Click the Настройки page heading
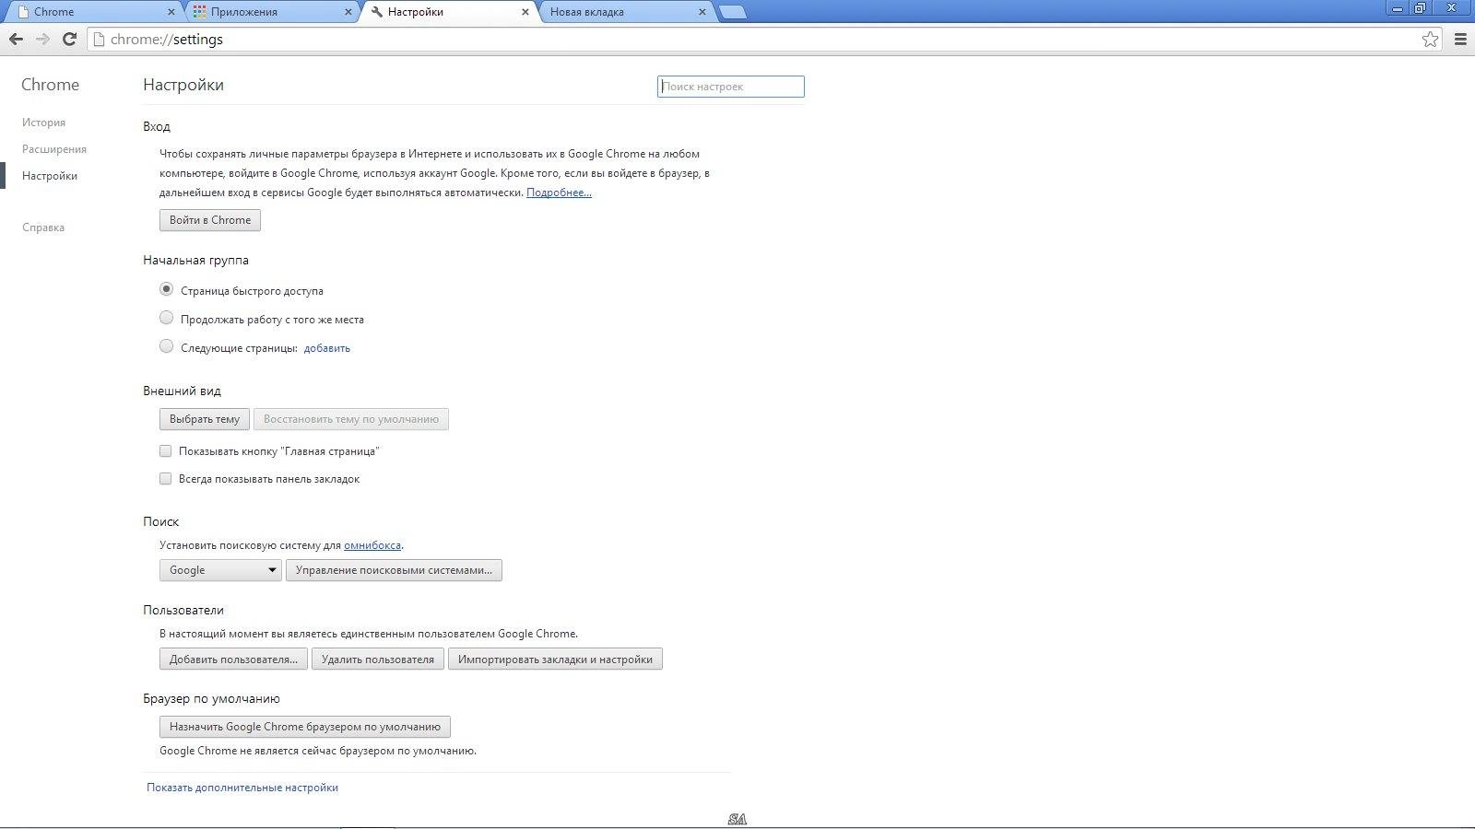 click(x=183, y=85)
